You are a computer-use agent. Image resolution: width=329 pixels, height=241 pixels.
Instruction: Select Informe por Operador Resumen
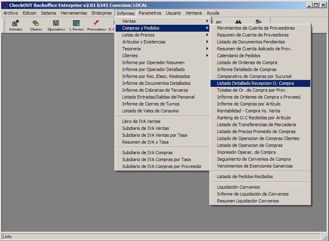tap(162, 62)
